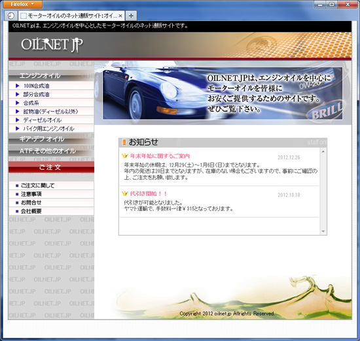Click the date 2012.12.26

pyautogui.click(x=289, y=157)
